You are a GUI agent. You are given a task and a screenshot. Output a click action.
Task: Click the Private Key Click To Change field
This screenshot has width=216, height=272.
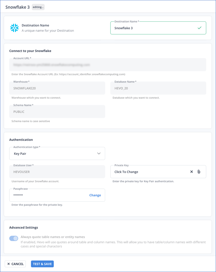pyautogui.click(x=158, y=172)
